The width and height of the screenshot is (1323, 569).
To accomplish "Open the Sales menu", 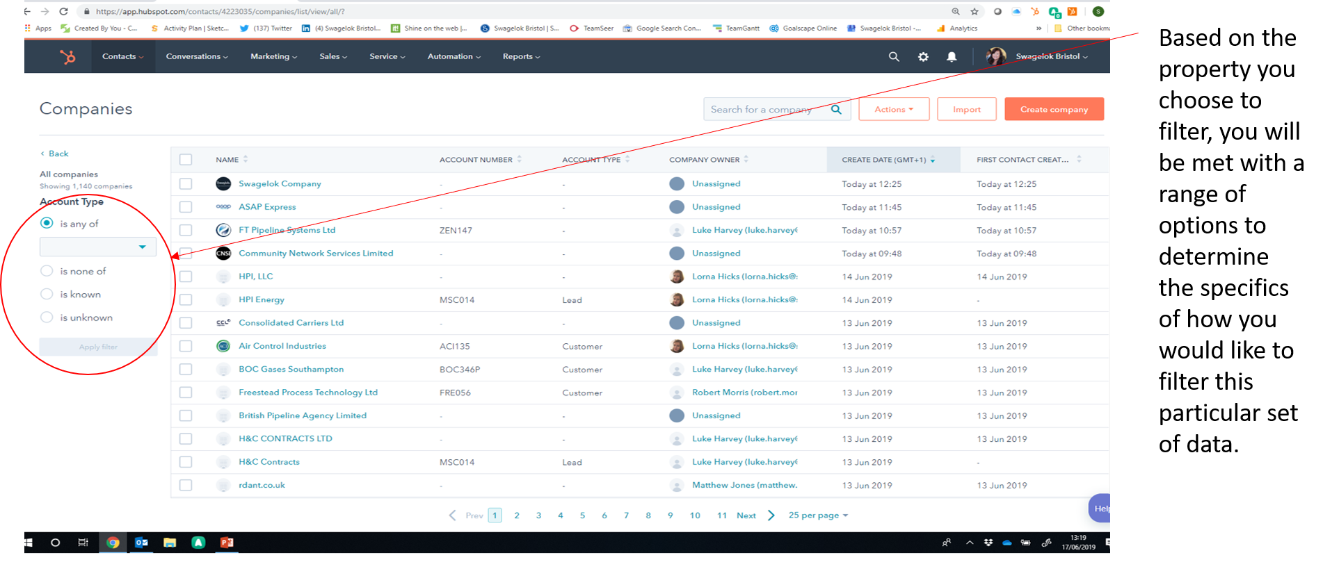I will point(333,57).
